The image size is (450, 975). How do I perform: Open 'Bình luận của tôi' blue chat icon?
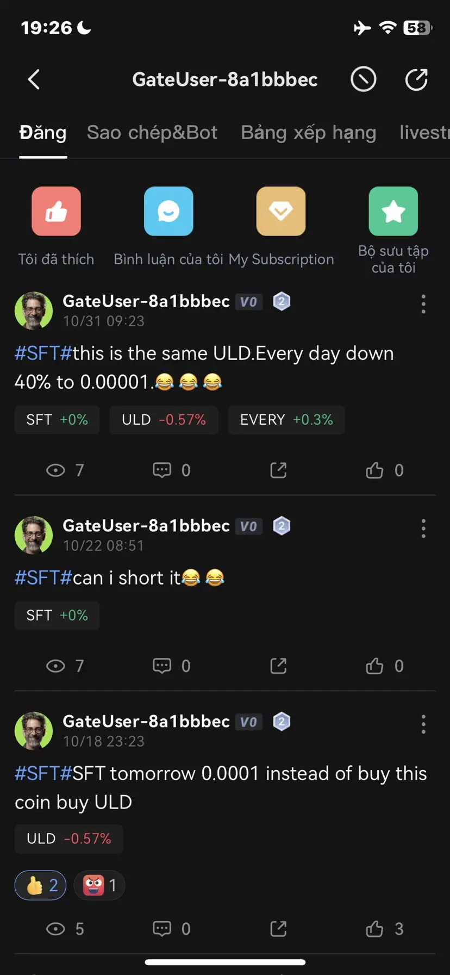tap(168, 212)
